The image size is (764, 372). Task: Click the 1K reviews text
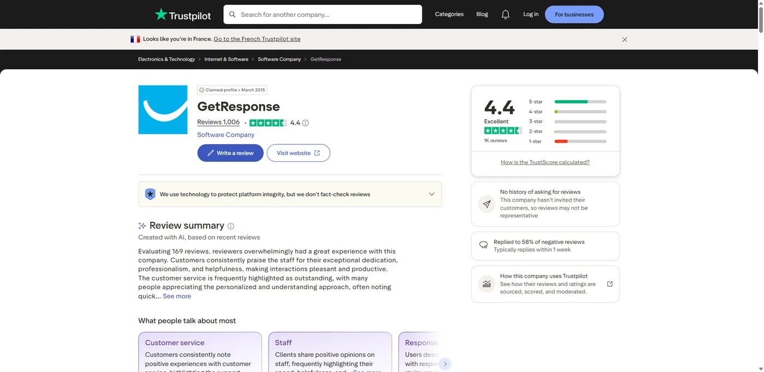coord(496,141)
